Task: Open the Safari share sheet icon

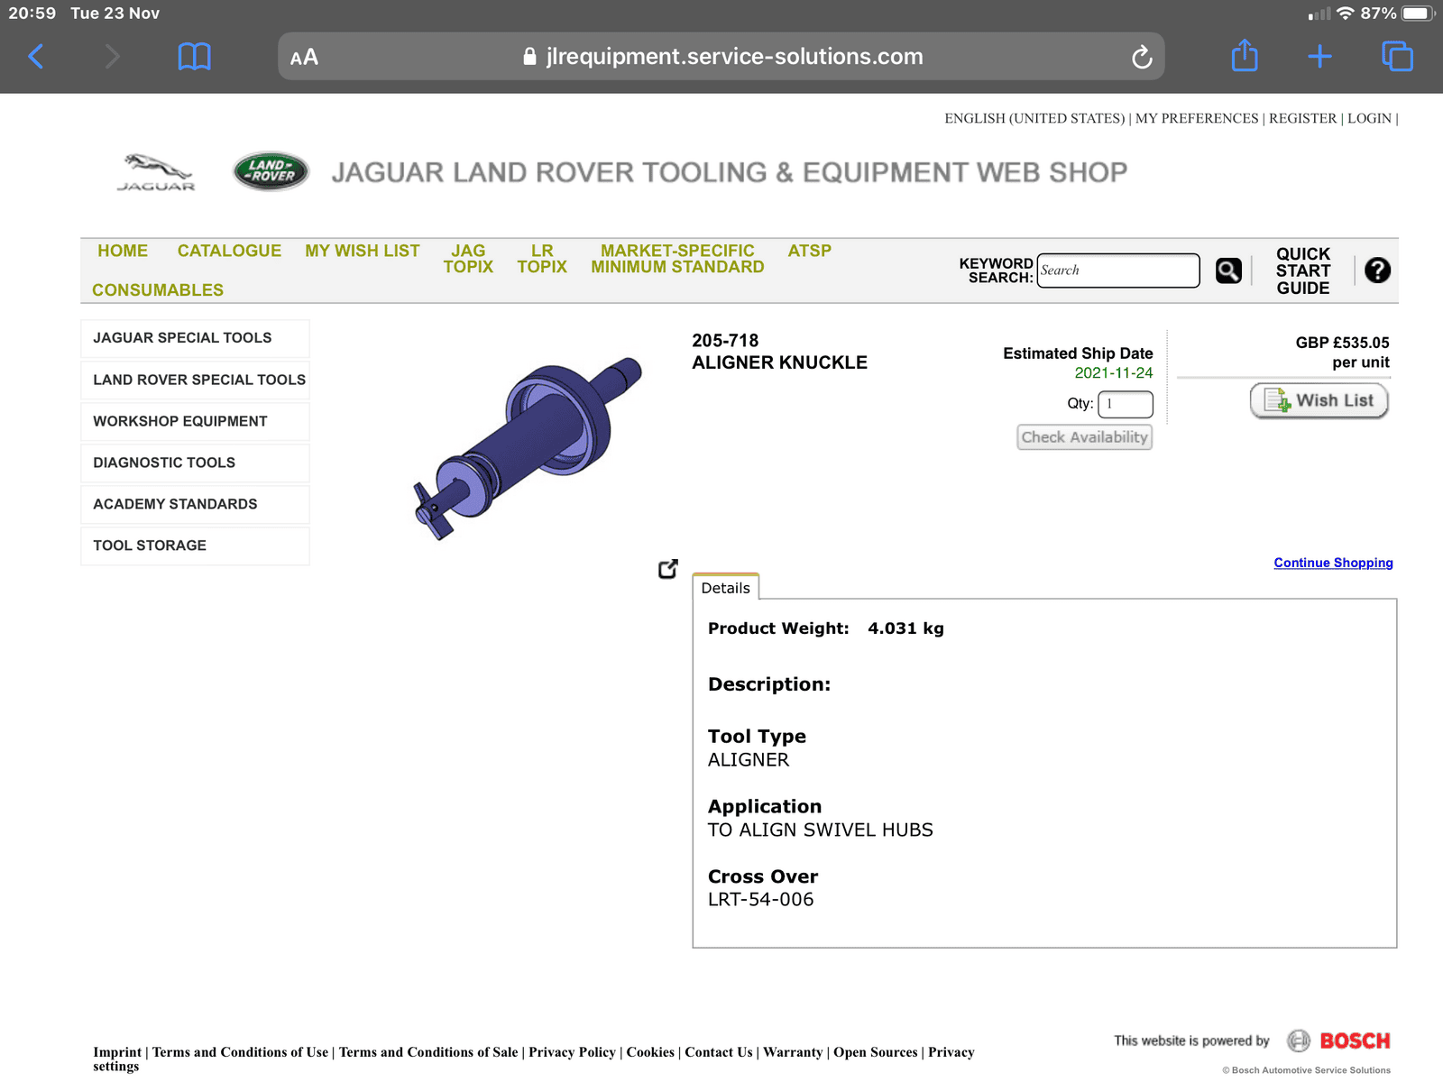Action: (1245, 55)
